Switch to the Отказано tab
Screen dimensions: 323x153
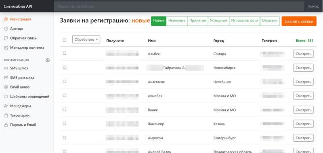(x=270, y=21)
